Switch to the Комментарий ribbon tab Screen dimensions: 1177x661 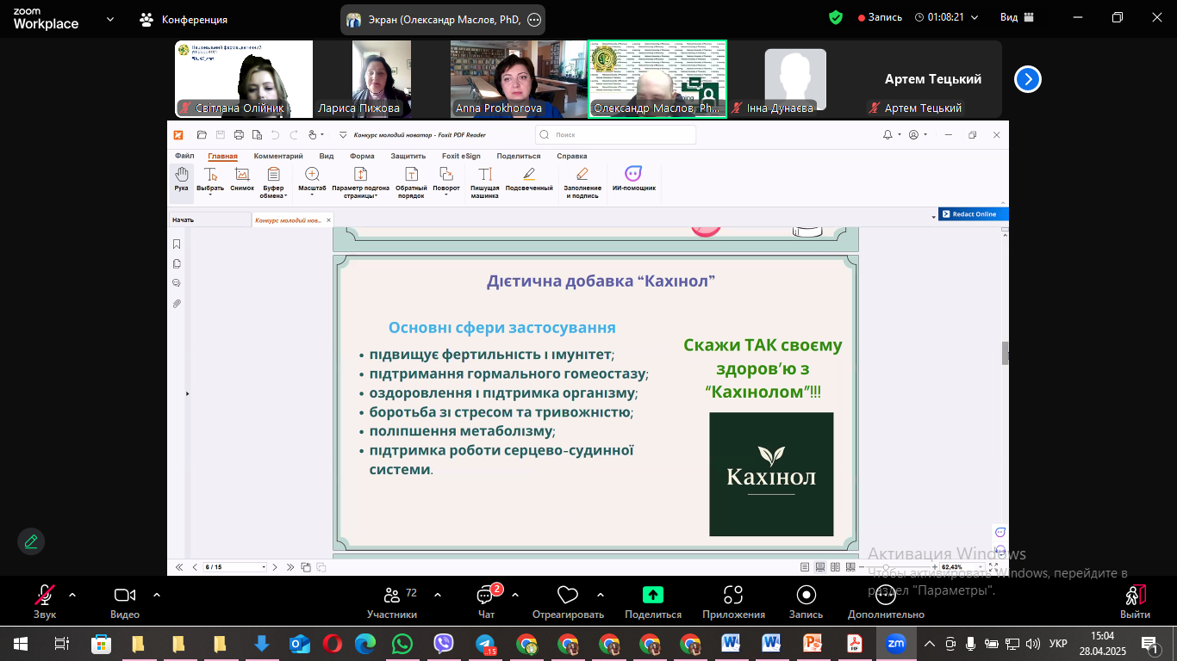tap(278, 156)
